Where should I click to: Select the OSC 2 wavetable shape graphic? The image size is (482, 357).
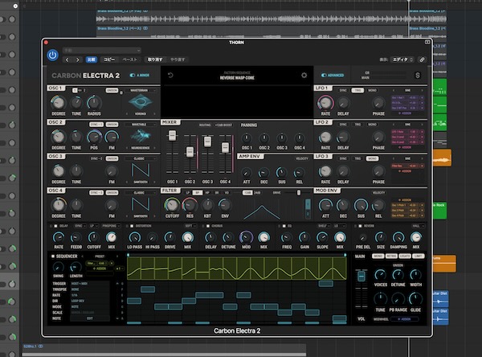(x=140, y=136)
